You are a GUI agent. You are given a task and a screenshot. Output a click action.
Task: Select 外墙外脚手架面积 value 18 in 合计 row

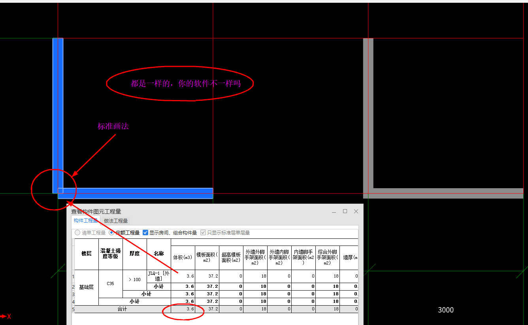click(x=255, y=309)
